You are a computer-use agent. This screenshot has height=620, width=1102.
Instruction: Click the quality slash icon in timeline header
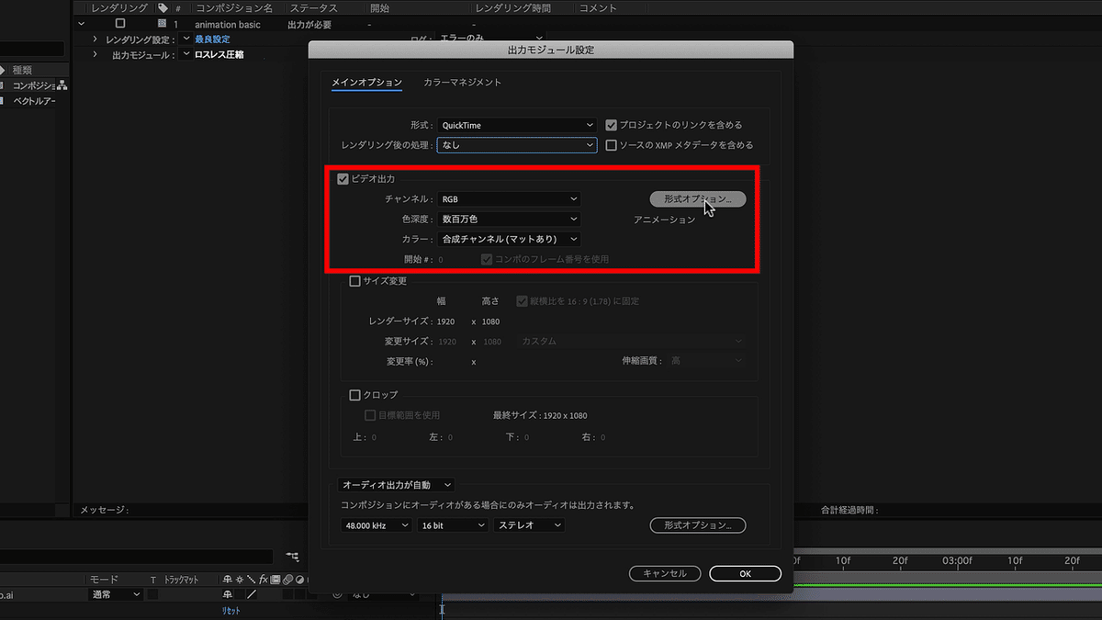click(x=250, y=580)
